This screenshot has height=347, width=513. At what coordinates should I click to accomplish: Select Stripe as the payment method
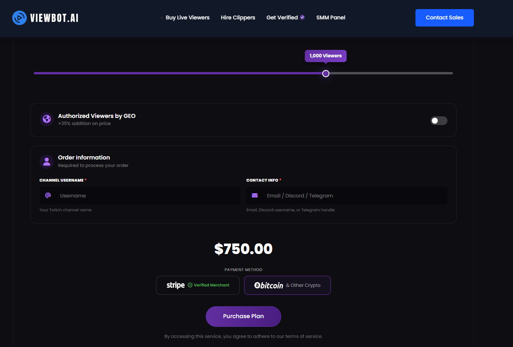point(198,285)
